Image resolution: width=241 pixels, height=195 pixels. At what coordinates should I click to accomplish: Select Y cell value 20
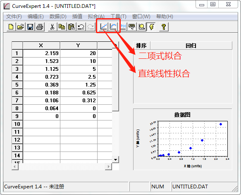point(79,53)
